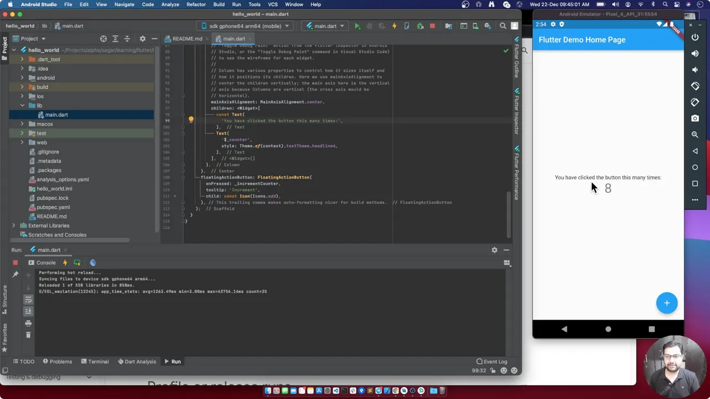Image resolution: width=710 pixels, height=399 pixels.
Task: Clear console with the trash icon
Action: pyautogui.click(x=28, y=335)
